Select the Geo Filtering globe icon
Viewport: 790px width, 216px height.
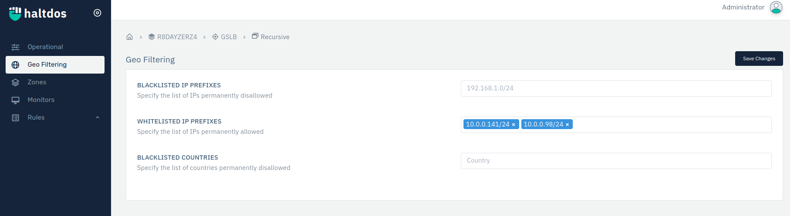16,65
